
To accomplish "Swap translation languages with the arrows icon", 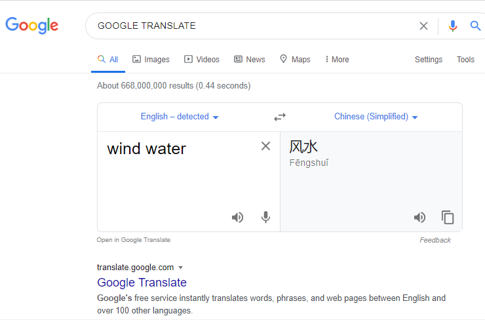I will coord(280,117).
